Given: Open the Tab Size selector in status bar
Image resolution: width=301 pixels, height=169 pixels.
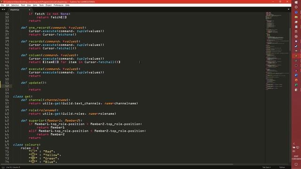Looking at the screenshot, I should click(267, 167).
